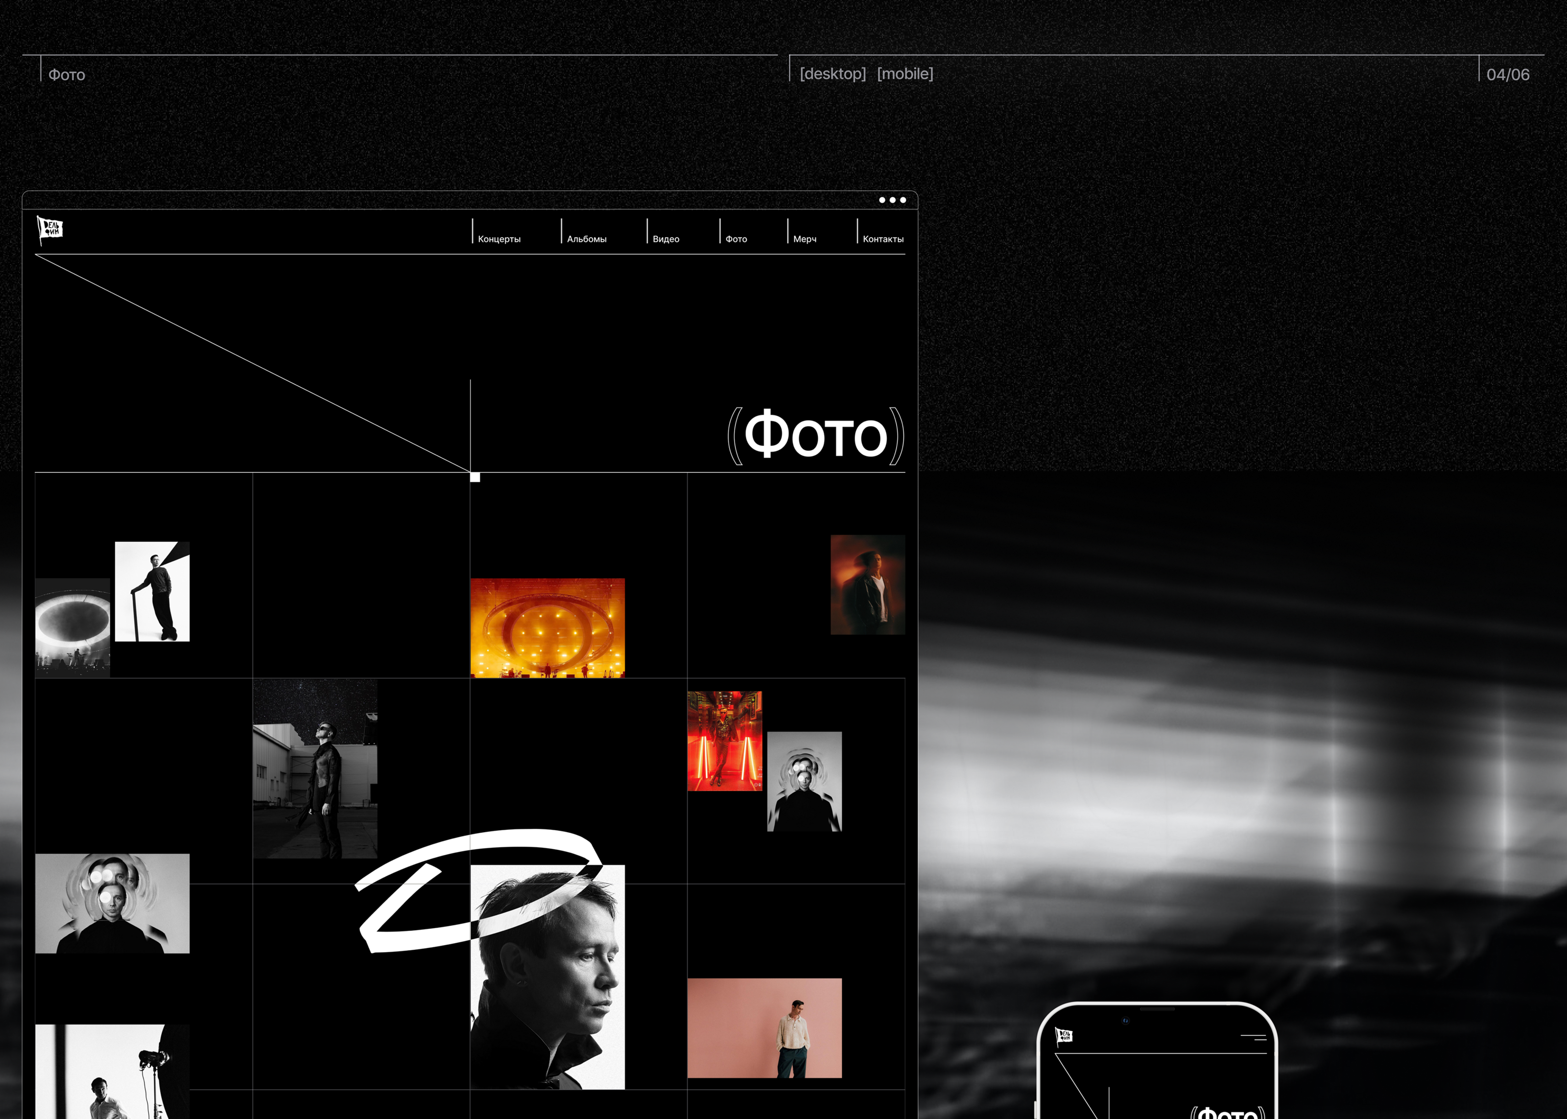Open the orange concert stage photo
This screenshot has width=1567, height=1119.
(547, 628)
